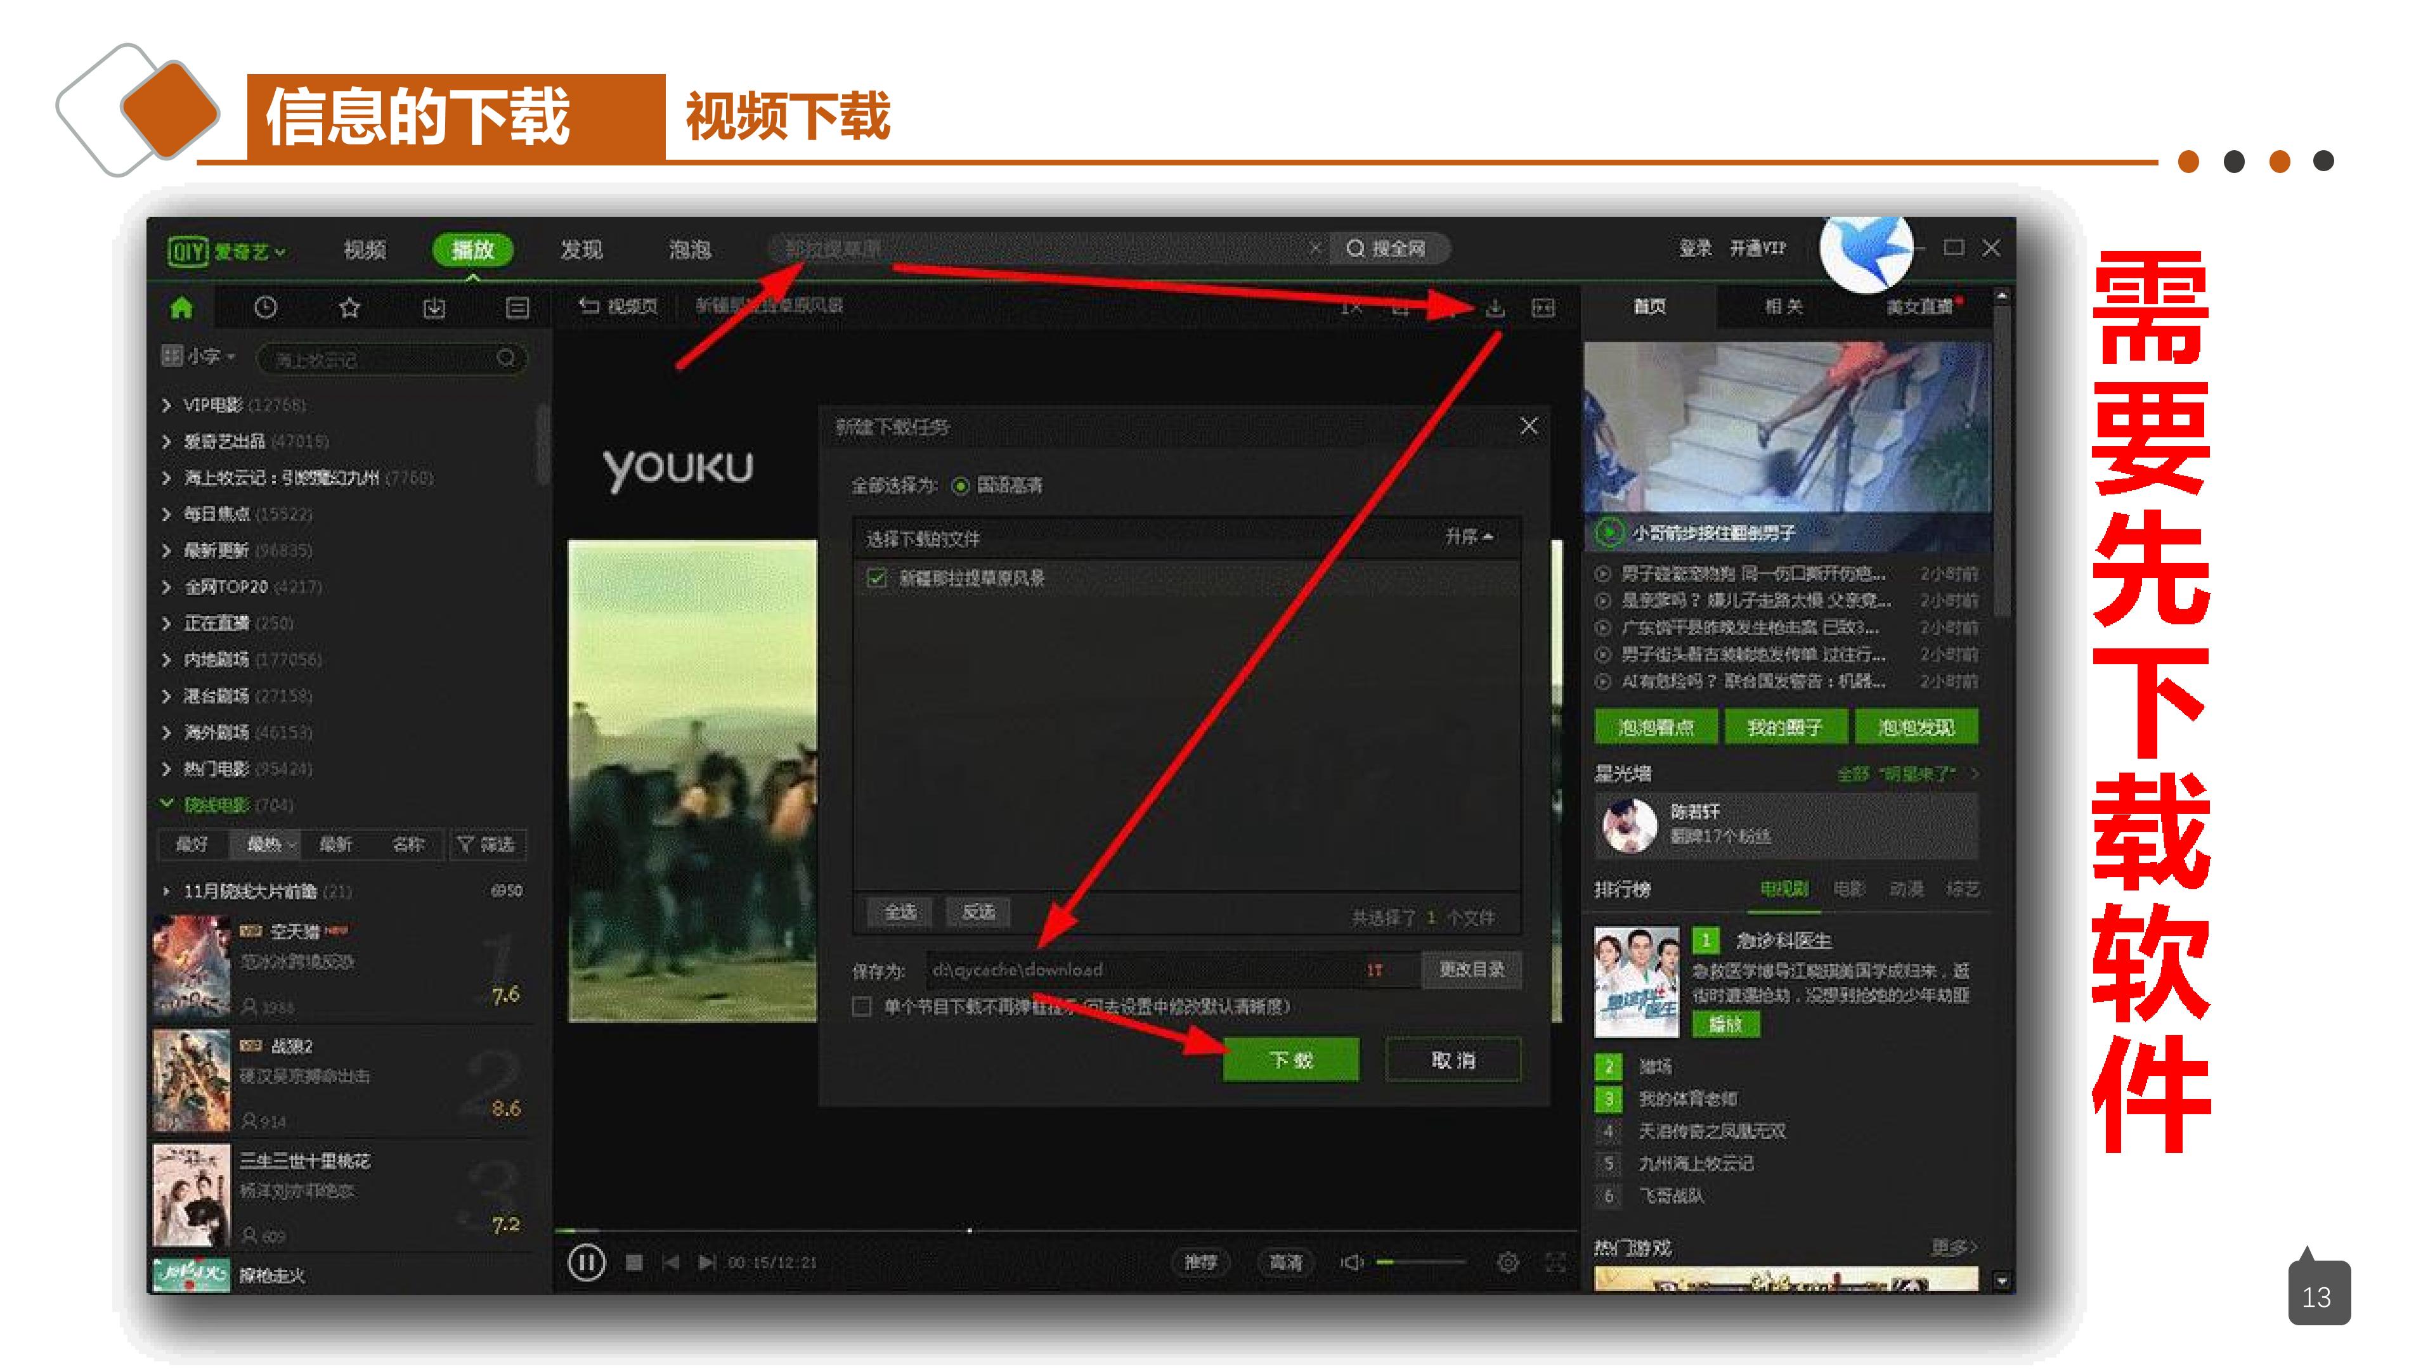Open the 升序 sort order dropdown
2435x1369 pixels.
(x=1469, y=537)
